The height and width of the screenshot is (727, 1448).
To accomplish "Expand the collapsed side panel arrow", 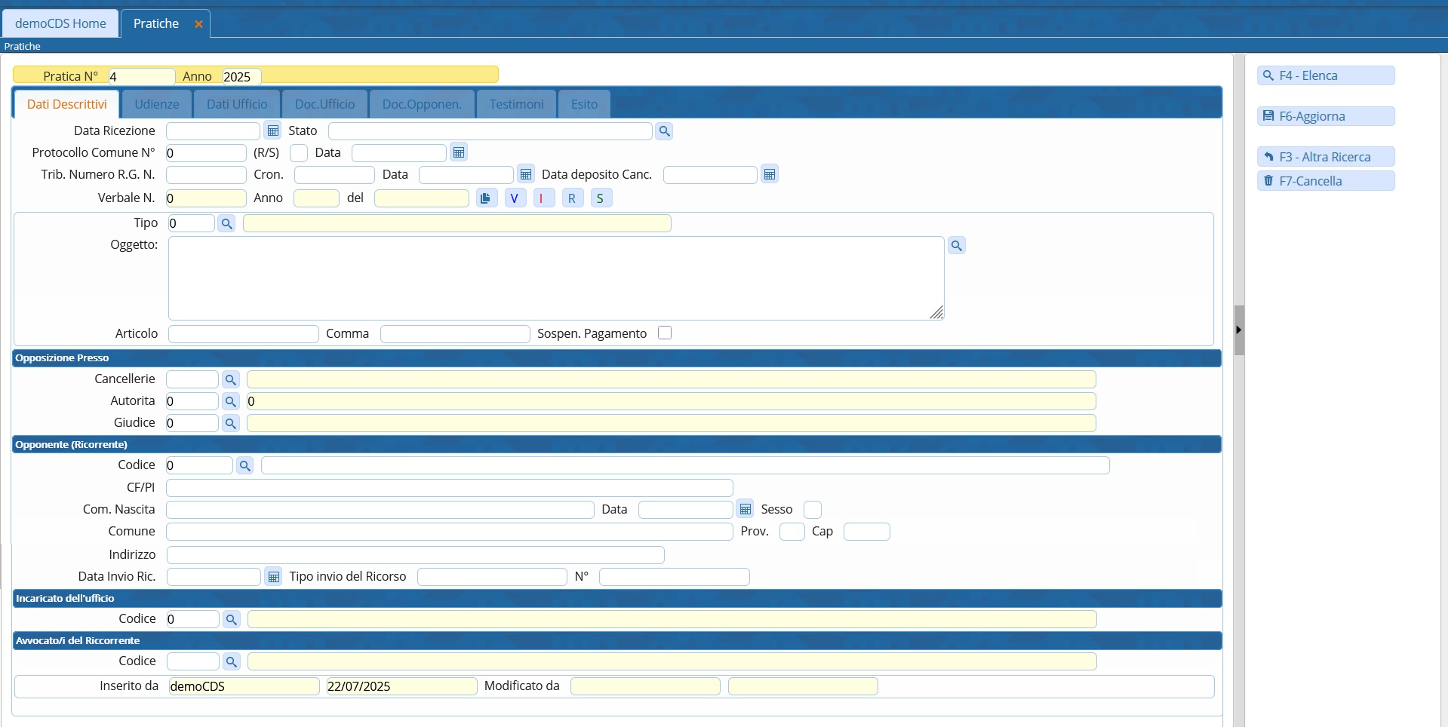I will (x=1238, y=330).
